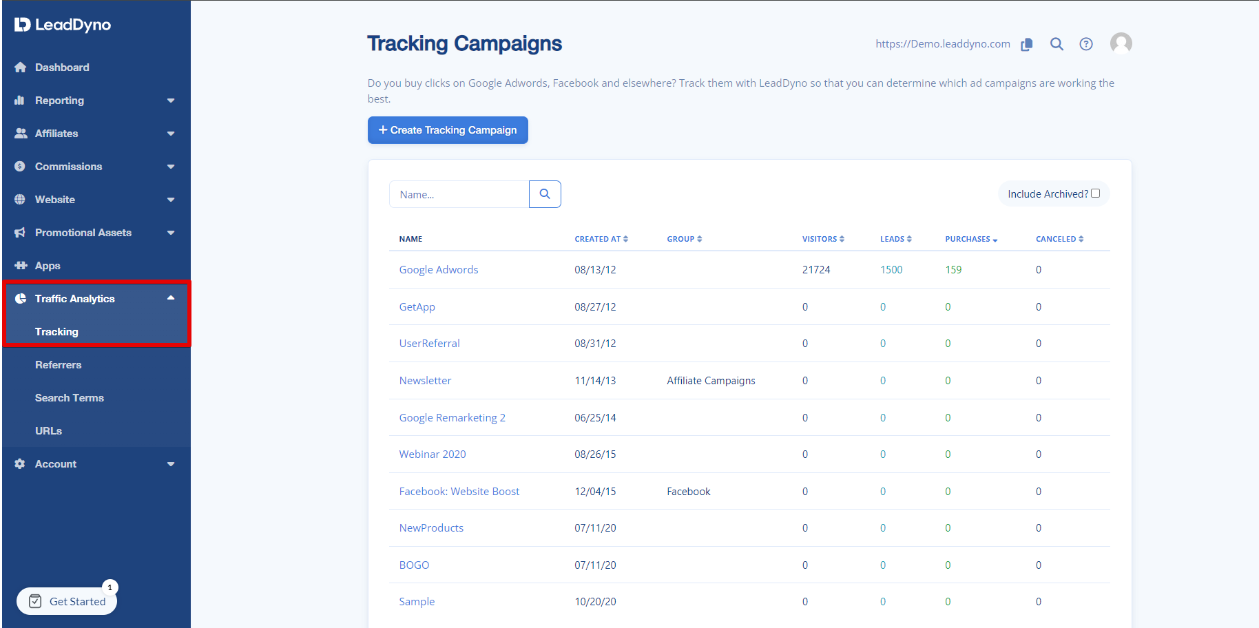Collapse the Traffic Analytics menu arrow
Viewport: 1259px width, 628px height.
tap(171, 298)
